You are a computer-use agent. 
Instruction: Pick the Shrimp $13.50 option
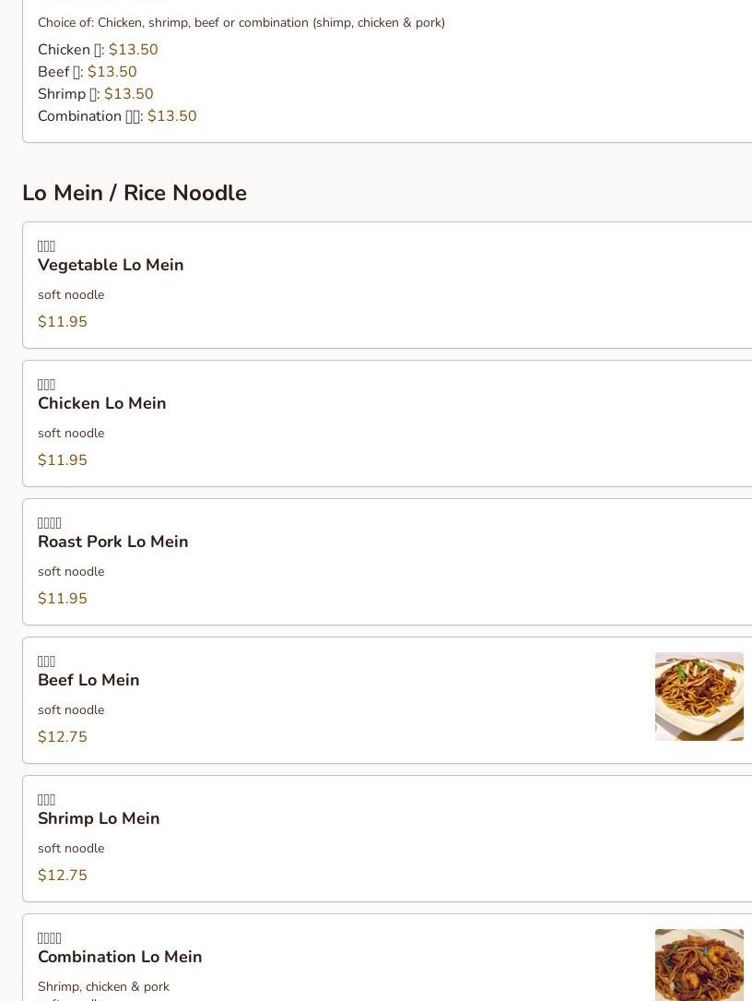pos(96,94)
